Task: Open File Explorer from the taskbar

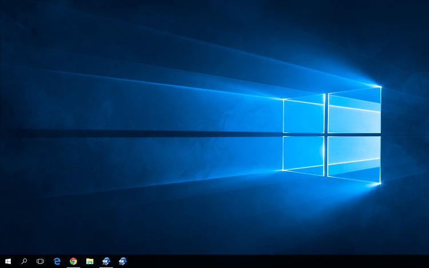Action: pos(90,262)
